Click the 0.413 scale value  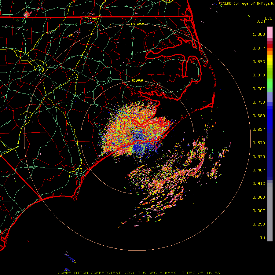point(259,184)
